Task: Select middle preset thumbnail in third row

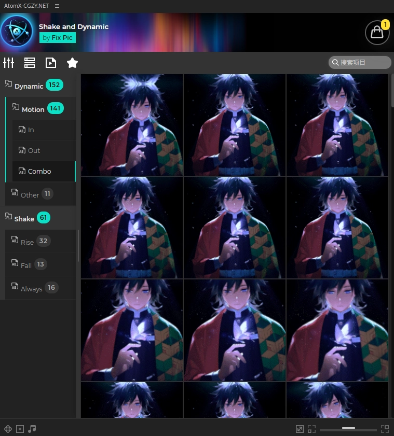Action: [x=235, y=330]
